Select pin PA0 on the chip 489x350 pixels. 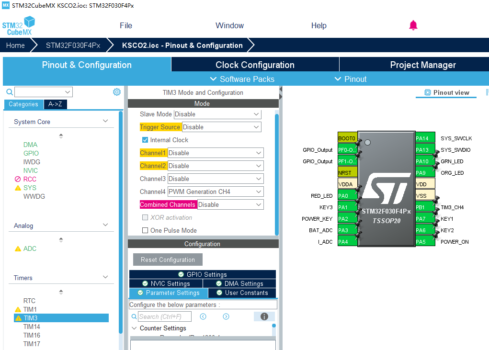(x=347, y=196)
